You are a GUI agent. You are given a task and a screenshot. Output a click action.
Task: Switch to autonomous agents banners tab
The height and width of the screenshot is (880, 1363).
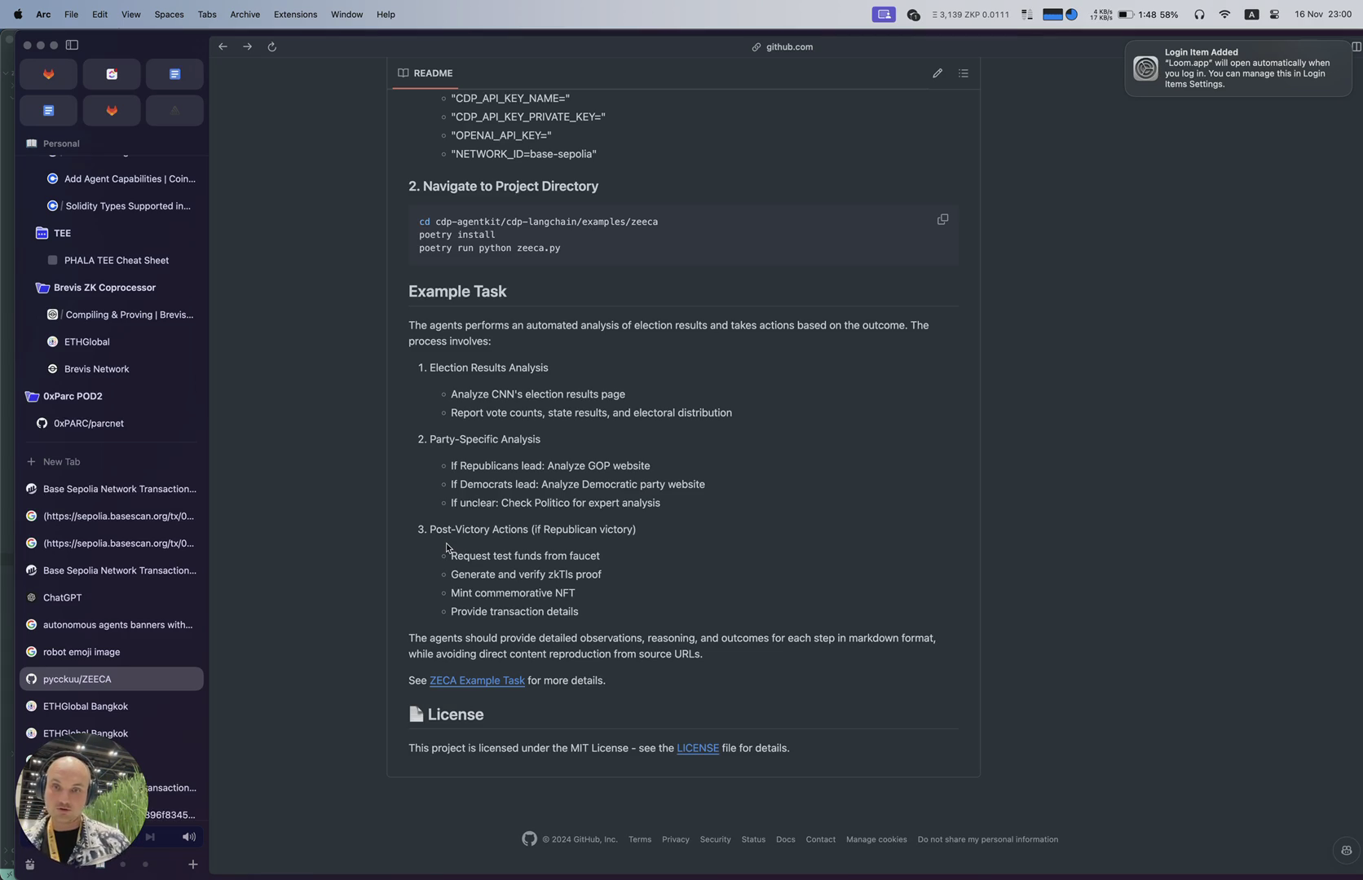click(112, 625)
